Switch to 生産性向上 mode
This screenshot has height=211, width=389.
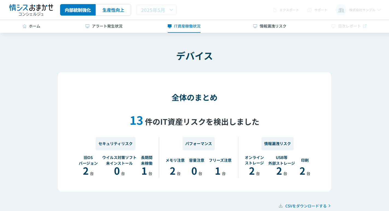tap(113, 10)
